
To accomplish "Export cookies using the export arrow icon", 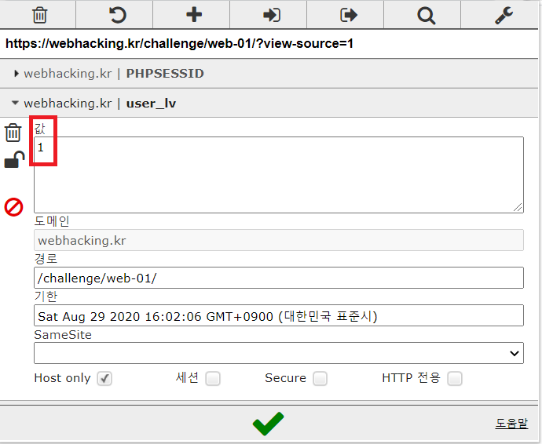I will (348, 15).
